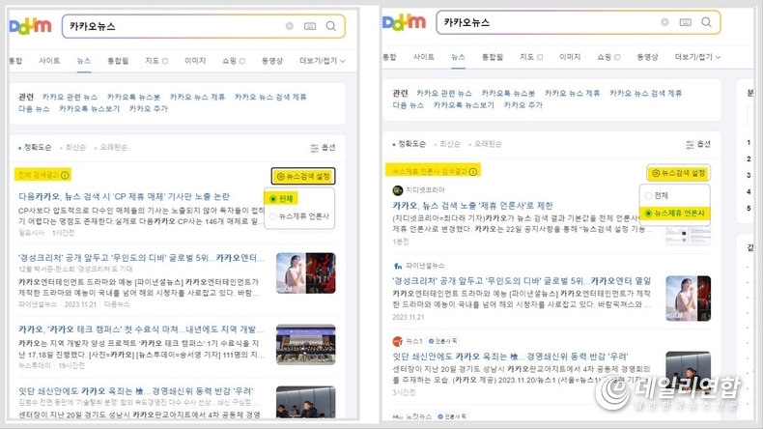Expand 더보기/접기 in left screenshot
Viewport: 763px width, 429px height.
coord(323,61)
